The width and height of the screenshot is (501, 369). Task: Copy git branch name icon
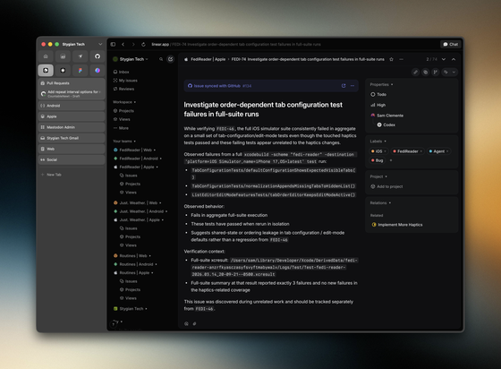(x=435, y=73)
